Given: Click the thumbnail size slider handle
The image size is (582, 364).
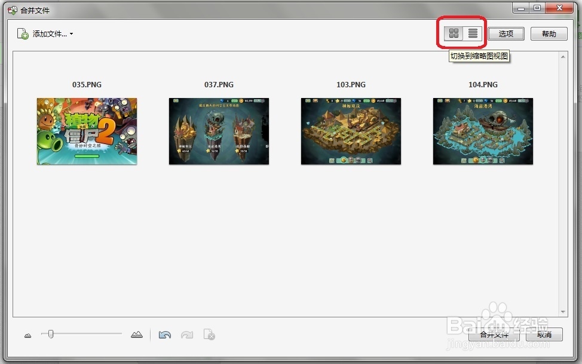Looking at the screenshot, I should [51, 334].
